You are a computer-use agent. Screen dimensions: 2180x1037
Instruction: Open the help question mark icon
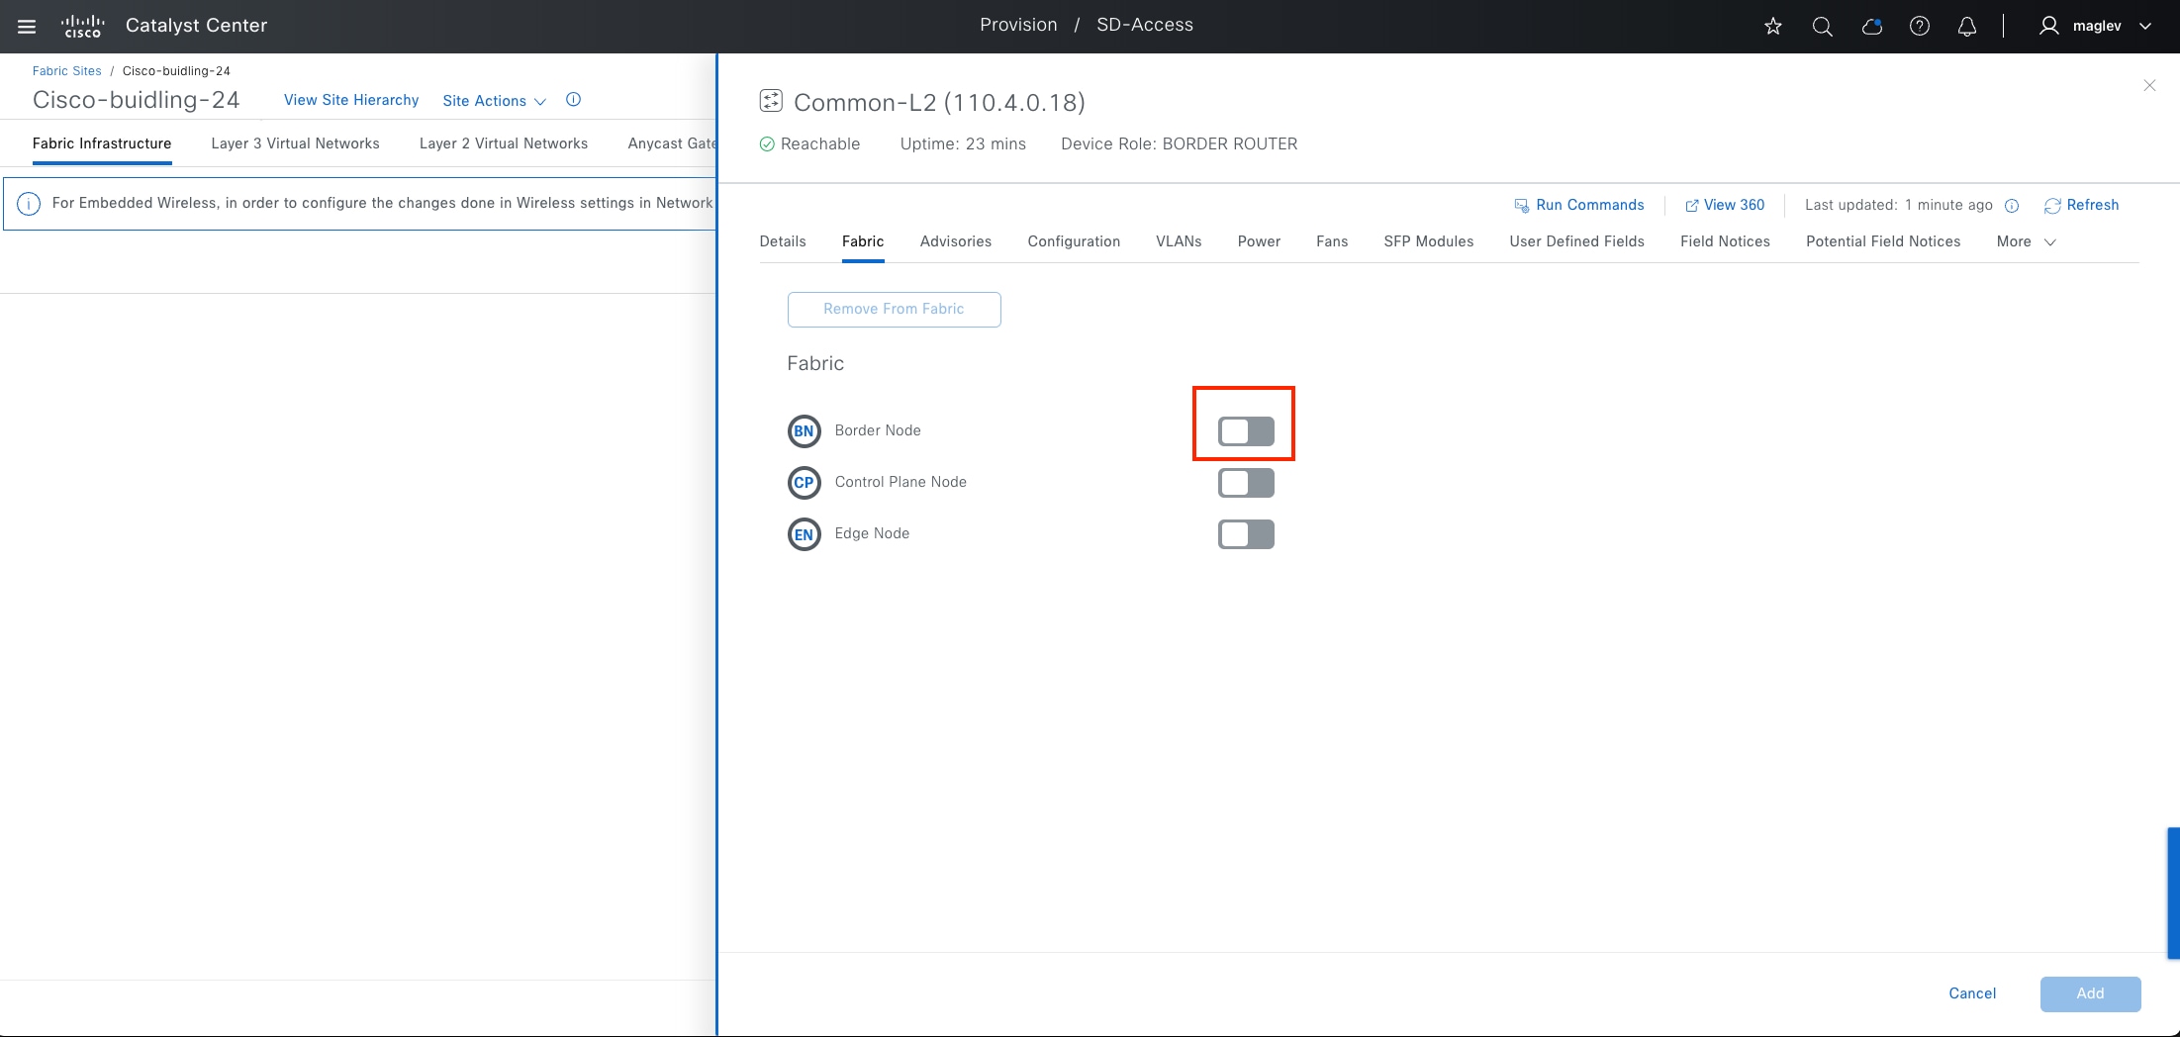tap(1920, 27)
